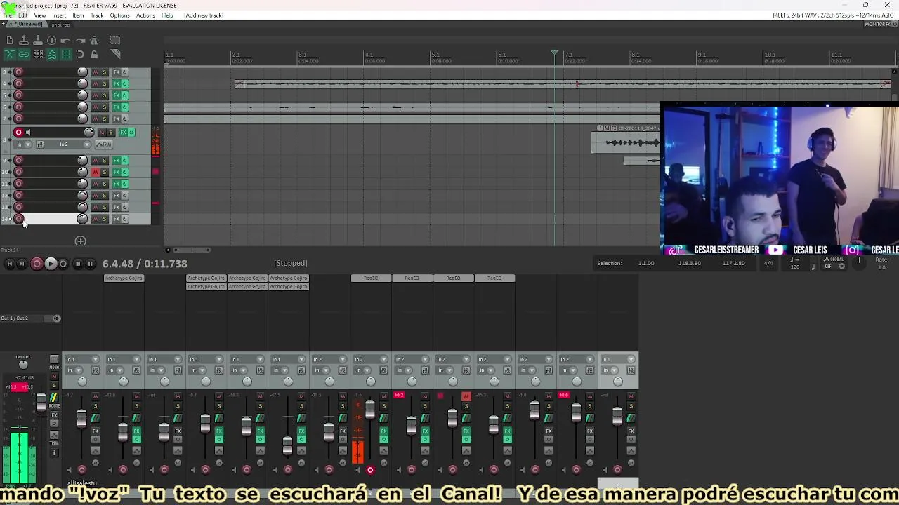
Task: Toggle locking toolbar padlock icon
Action: 94,55
